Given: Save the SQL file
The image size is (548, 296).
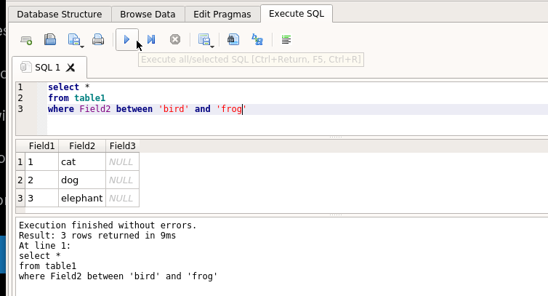Looking at the screenshot, I should [x=73, y=39].
